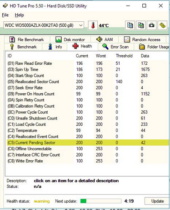Sort by the ID column header
Screen dimensions: 170x210
coord(10,56)
